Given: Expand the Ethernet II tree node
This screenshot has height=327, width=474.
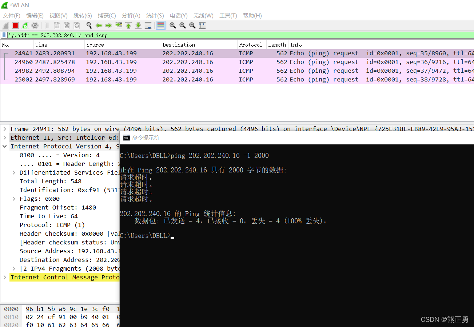Looking at the screenshot, I should [x=5, y=137].
